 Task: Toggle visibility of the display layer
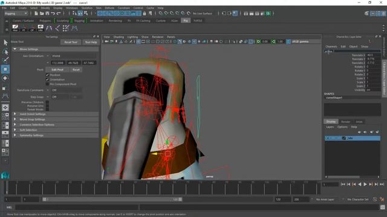328,138
